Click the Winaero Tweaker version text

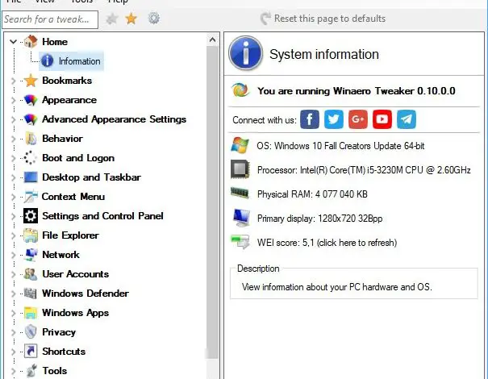pyautogui.click(x=357, y=91)
